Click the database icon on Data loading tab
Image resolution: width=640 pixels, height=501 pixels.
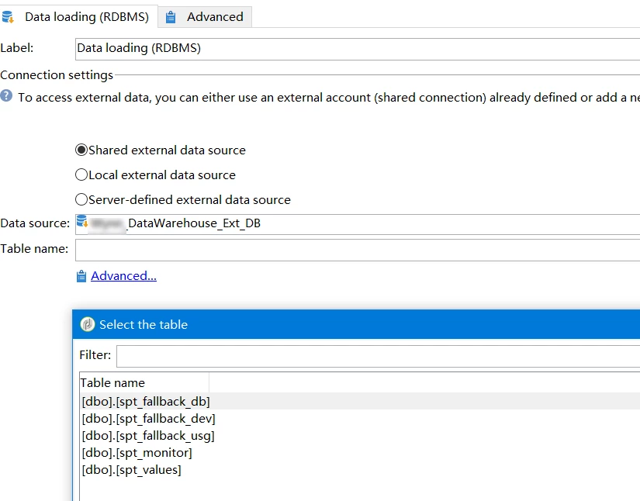pos(8,17)
